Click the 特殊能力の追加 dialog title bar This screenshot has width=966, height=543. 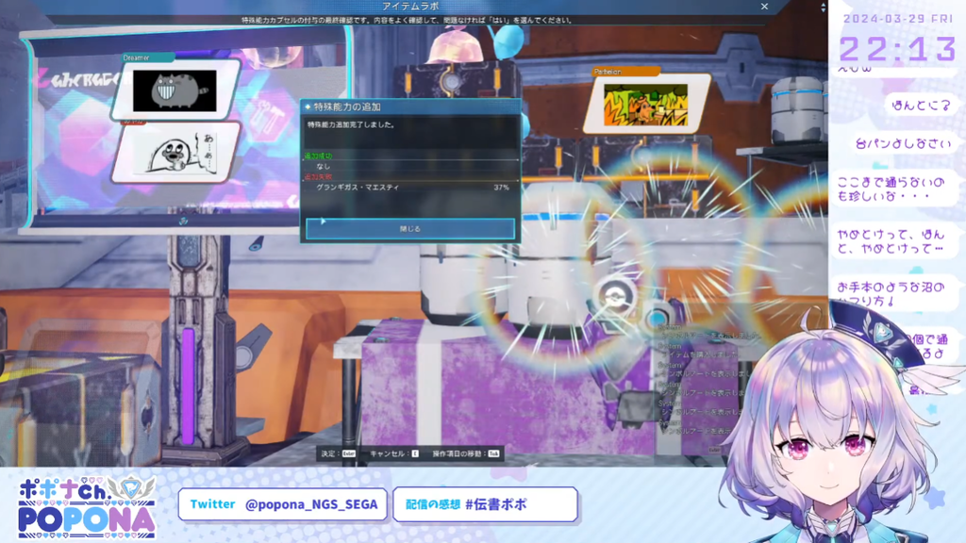click(x=411, y=107)
